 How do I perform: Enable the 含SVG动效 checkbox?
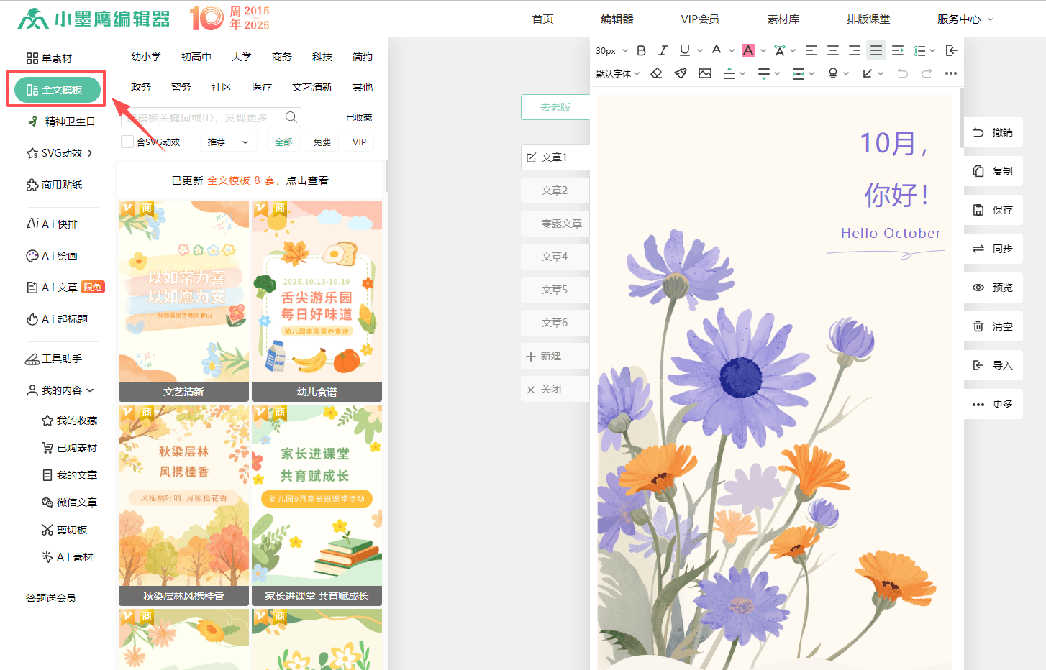tap(127, 142)
